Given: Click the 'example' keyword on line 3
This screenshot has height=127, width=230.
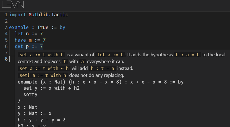Looking at the screenshot, I should click(x=19, y=27).
